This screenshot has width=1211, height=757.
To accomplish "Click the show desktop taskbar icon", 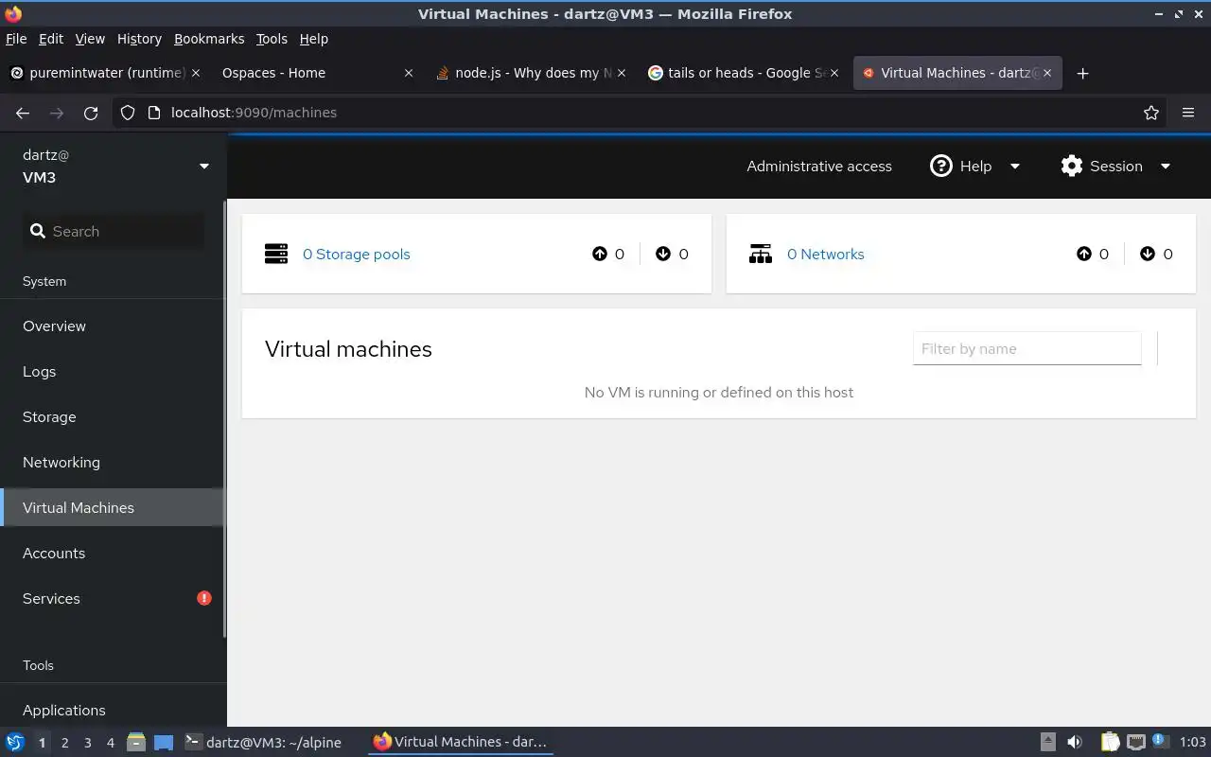I will click(163, 743).
